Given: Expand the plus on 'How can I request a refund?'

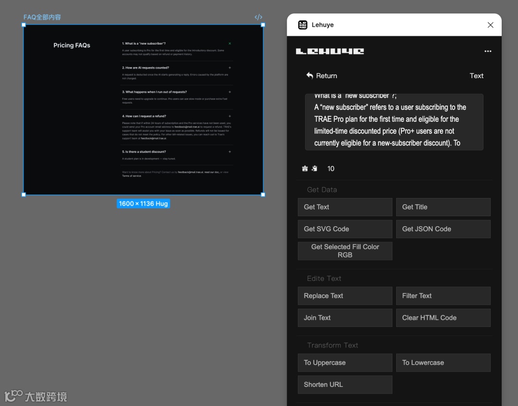Looking at the screenshot, I should (x=230, y=116).
